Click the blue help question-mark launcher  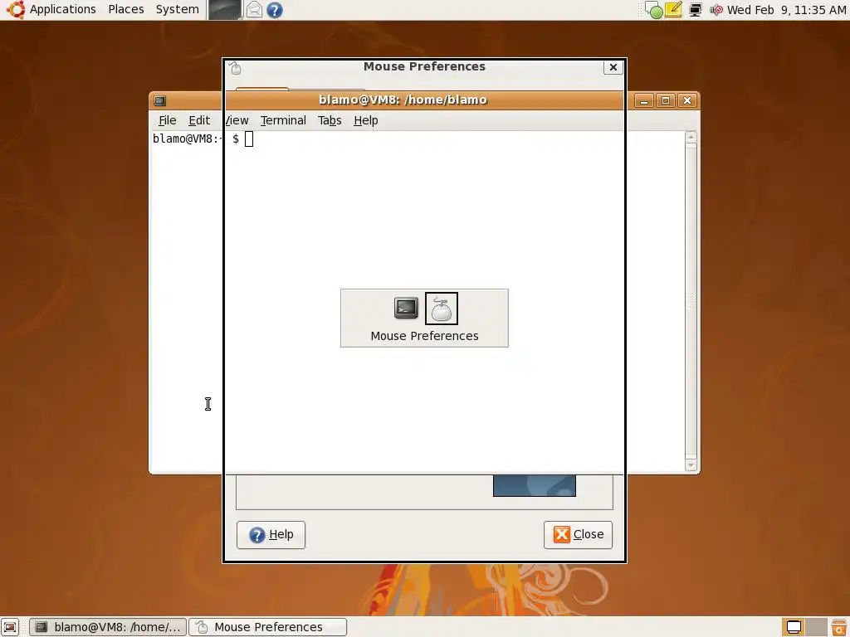[275, 10]
